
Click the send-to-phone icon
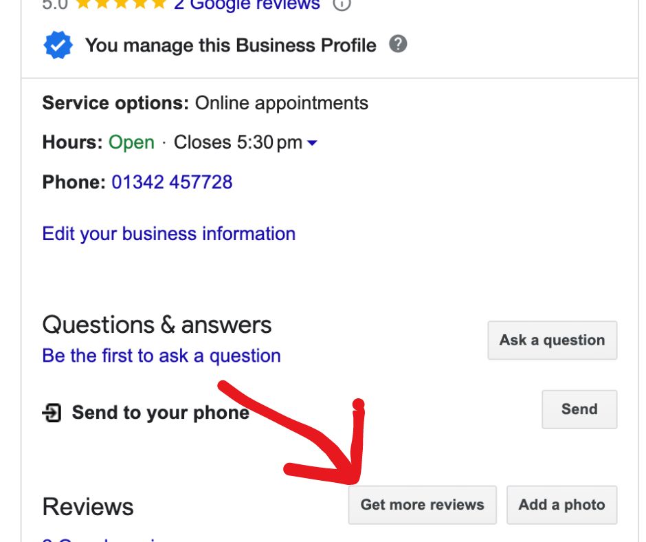51,413
